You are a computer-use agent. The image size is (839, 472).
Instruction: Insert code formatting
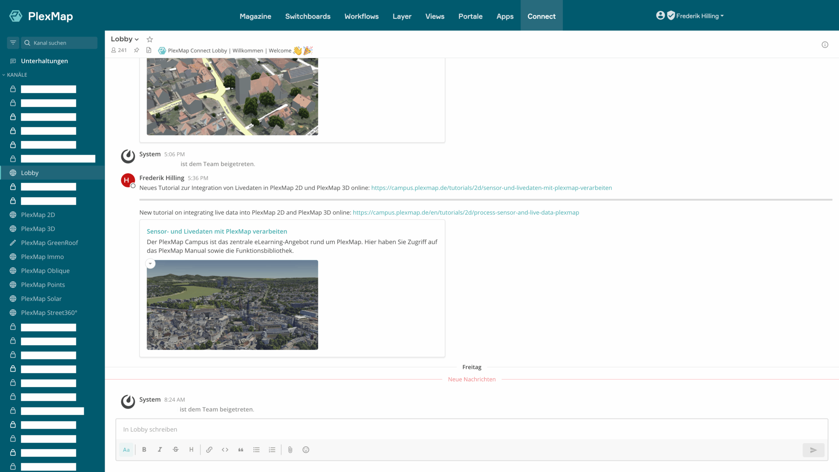coord(225,450)
